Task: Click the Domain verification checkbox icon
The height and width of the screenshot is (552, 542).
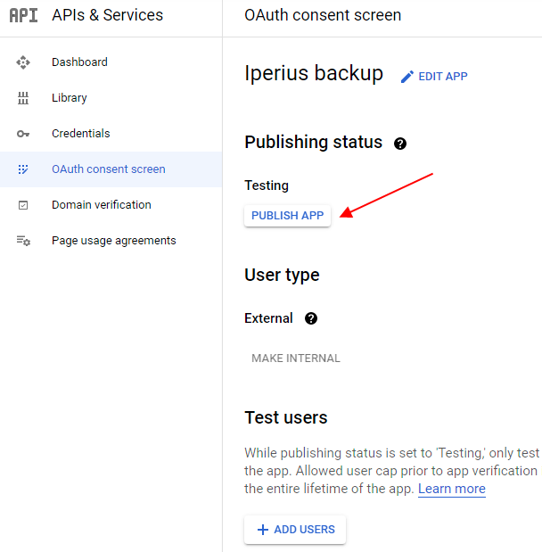Action: pos(23,205)
